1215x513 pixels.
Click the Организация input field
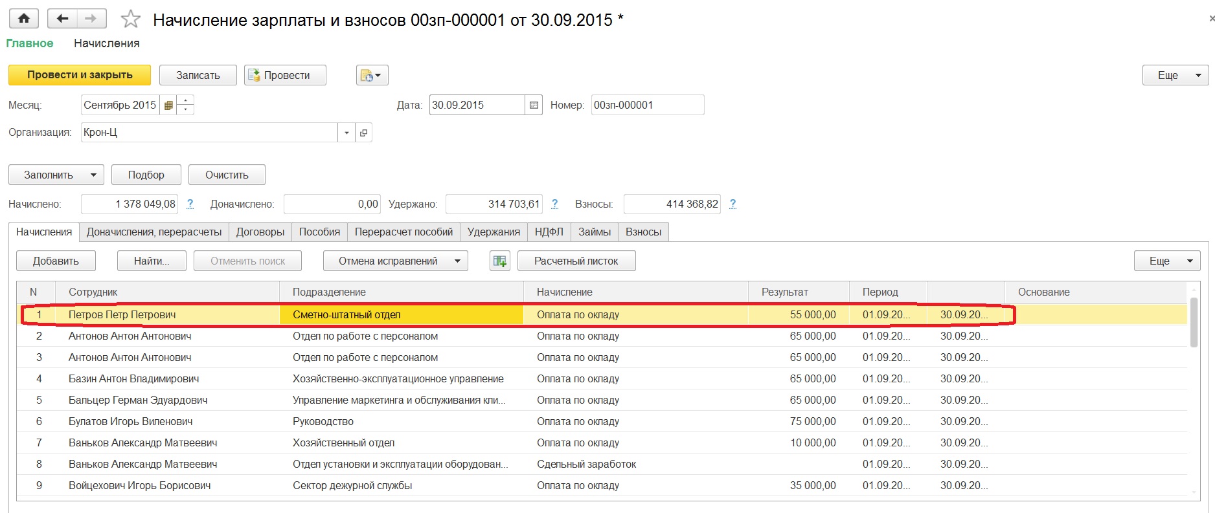point(209,133)
